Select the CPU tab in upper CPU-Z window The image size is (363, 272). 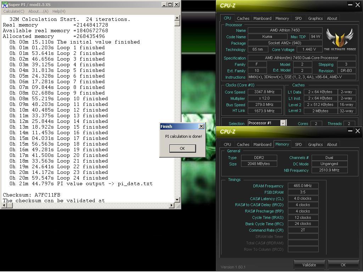[227, 18]
